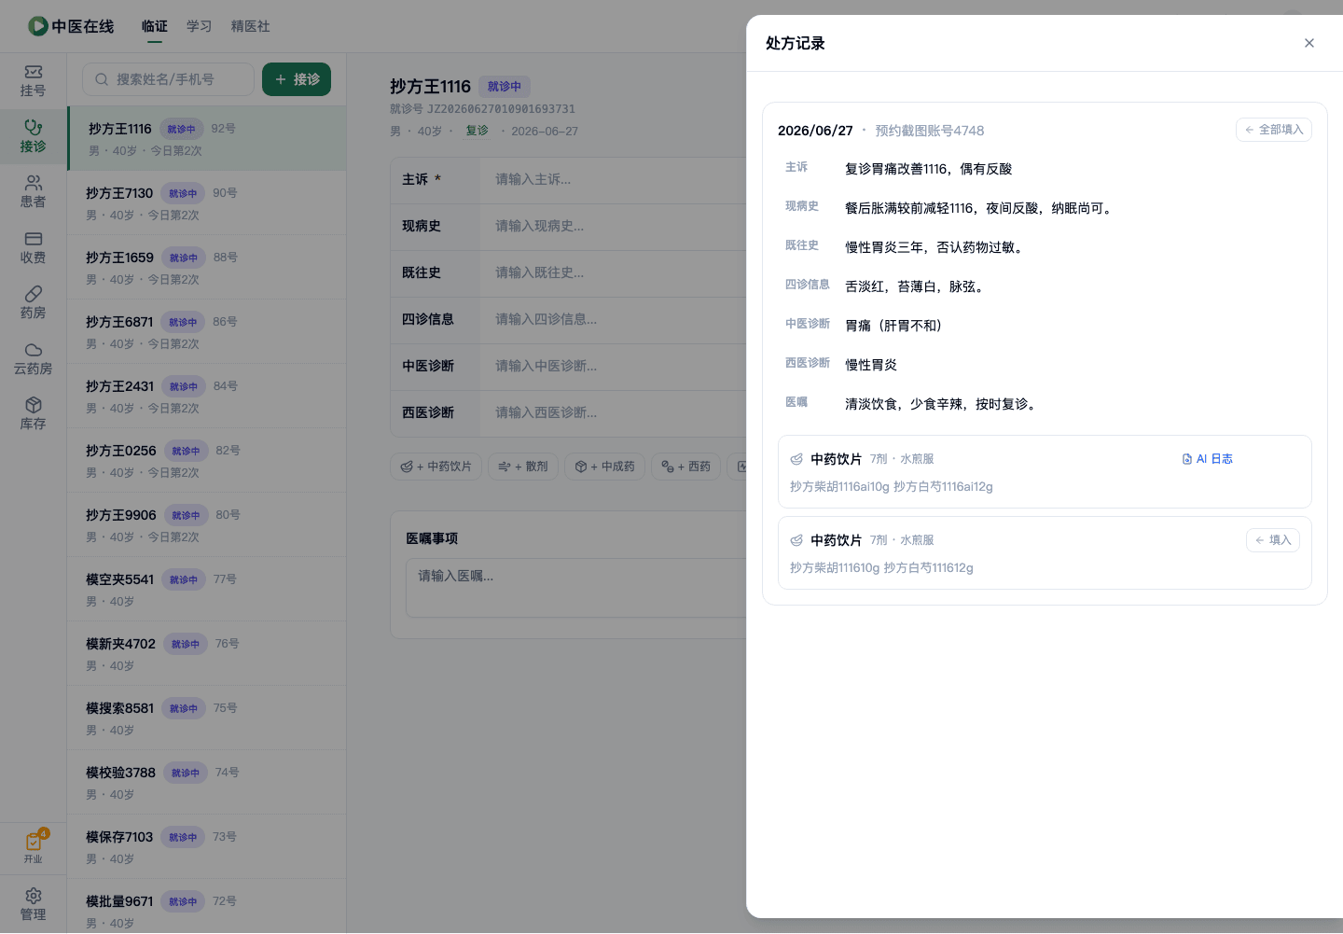Viewport: 1343px width, 934px height.
Task: Open the 患者 patients sidebar icon
Action: 34,183
